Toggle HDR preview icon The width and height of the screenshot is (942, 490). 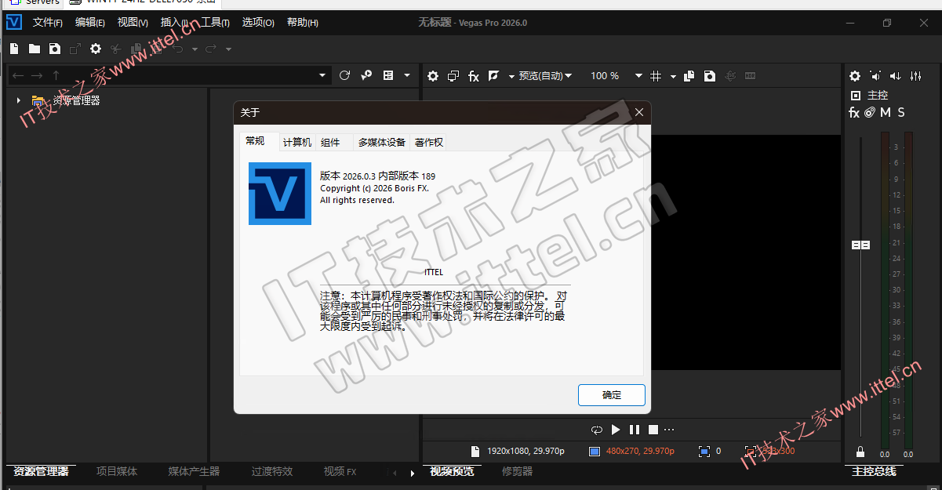point(751,76)
